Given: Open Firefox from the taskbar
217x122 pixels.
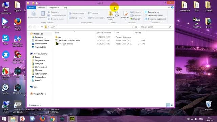Looking at the screenshot, I should click(x=42, y=119).
